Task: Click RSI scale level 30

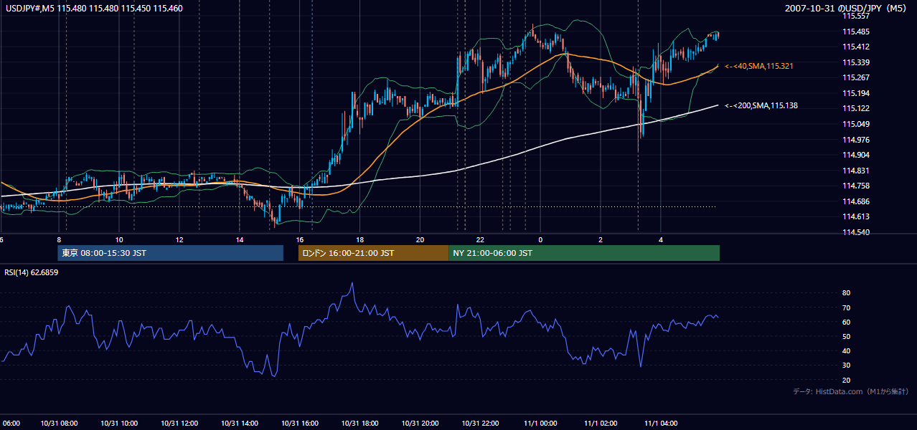Action: coord(846,365)
